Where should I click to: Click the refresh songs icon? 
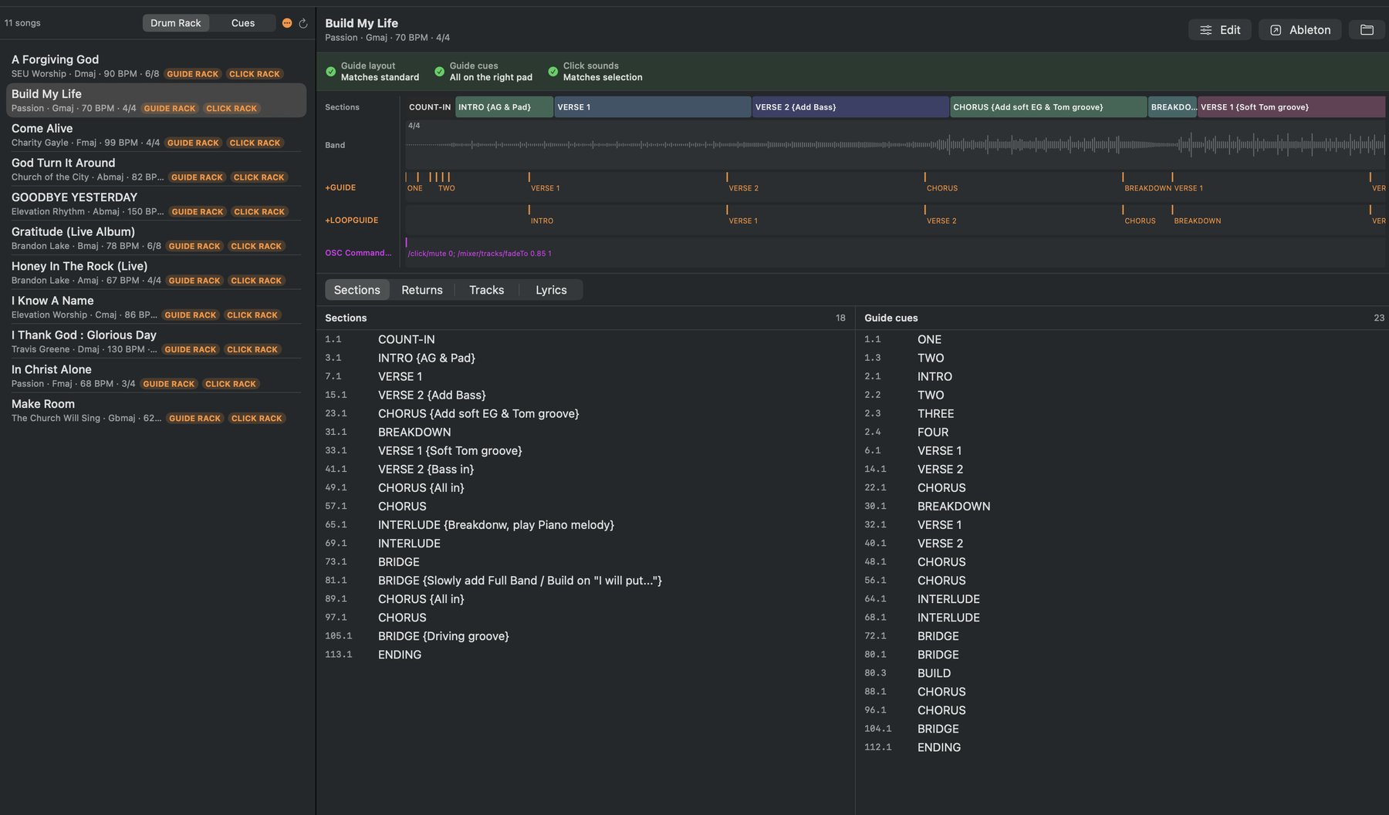[303, 23]
